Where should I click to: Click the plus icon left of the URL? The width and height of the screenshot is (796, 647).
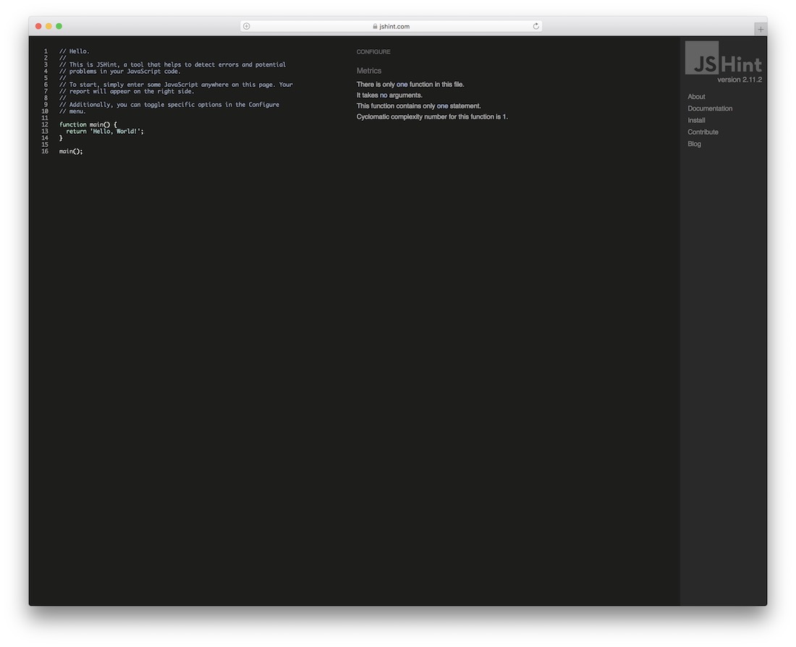point(246,26)
